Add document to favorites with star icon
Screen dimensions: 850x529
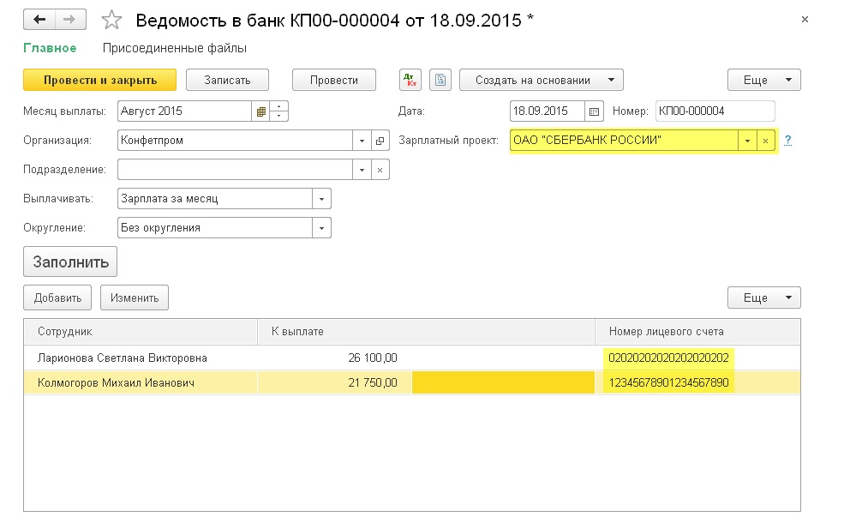pos(111,21)
